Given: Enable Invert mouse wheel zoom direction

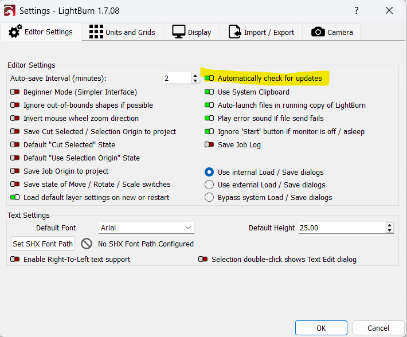Looking at the screenshot, I should click(15, 118).
